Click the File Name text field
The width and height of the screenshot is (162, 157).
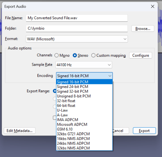click(x=77, y=18)
